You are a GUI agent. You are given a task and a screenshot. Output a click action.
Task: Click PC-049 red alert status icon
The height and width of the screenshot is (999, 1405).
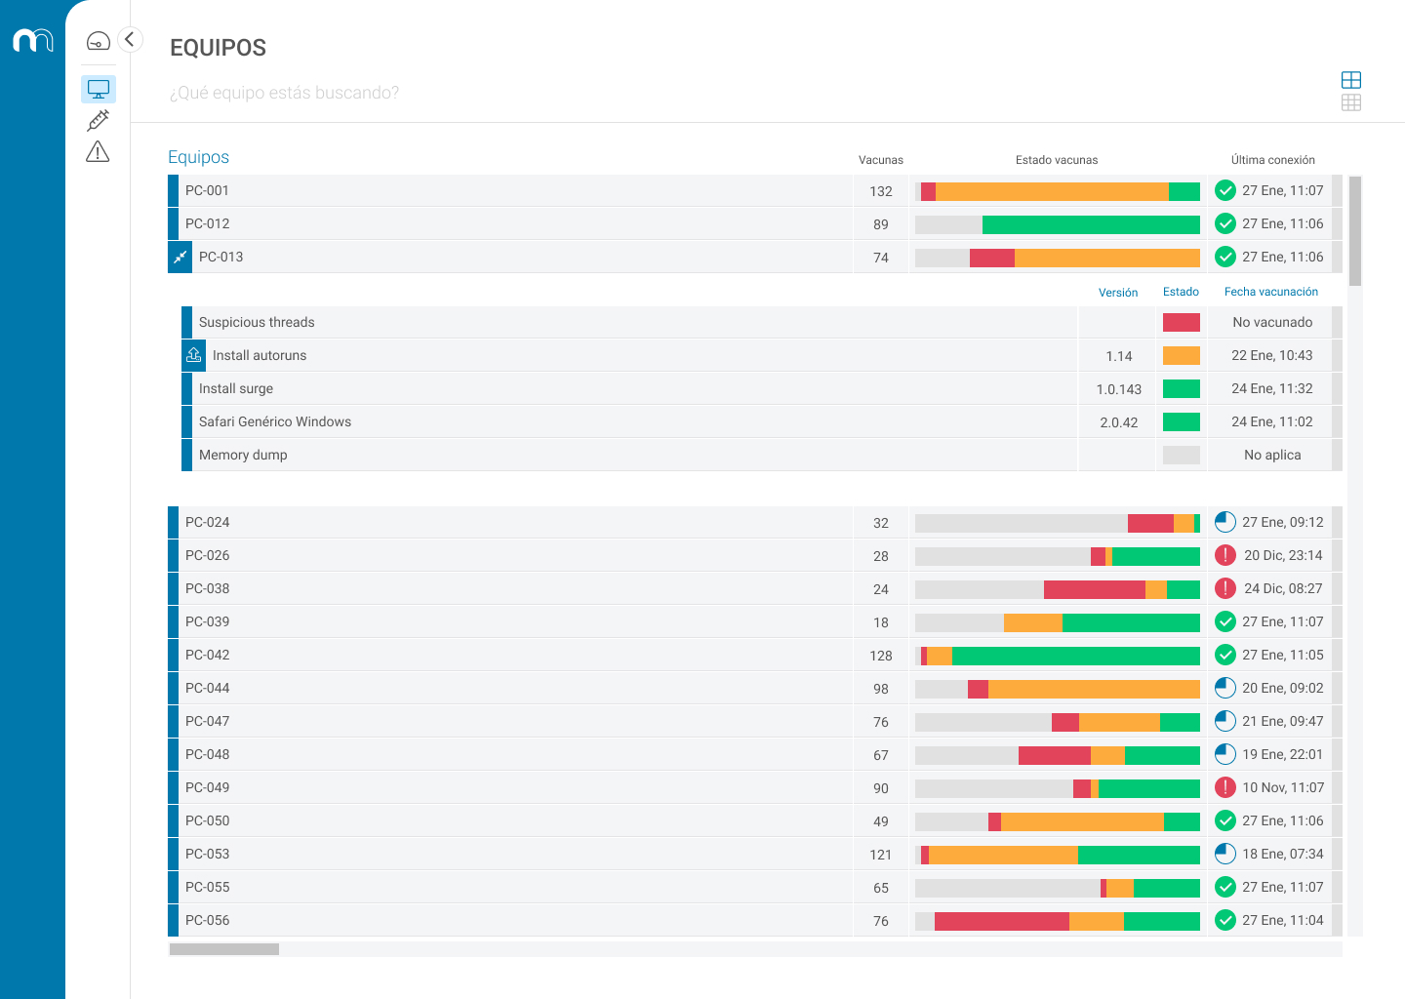click(1225, 787)
